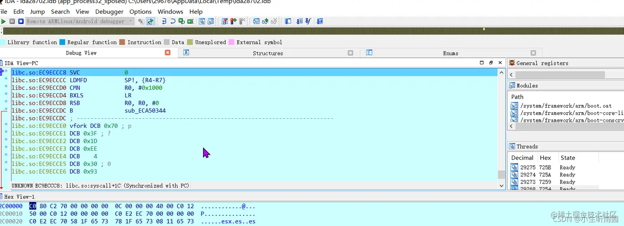The width and height of the screenshot is (624, 226).
Task: Click the delete breakpoint toolbar icon
Action: [x=242, y=21]
